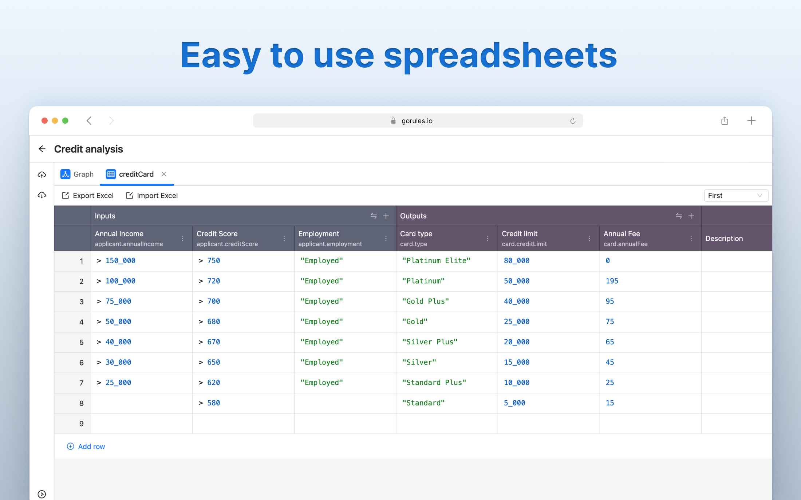Open Annual Income column options menu
Screen dimensions: 801x500
pyautogui.click(x=182, y=239)
